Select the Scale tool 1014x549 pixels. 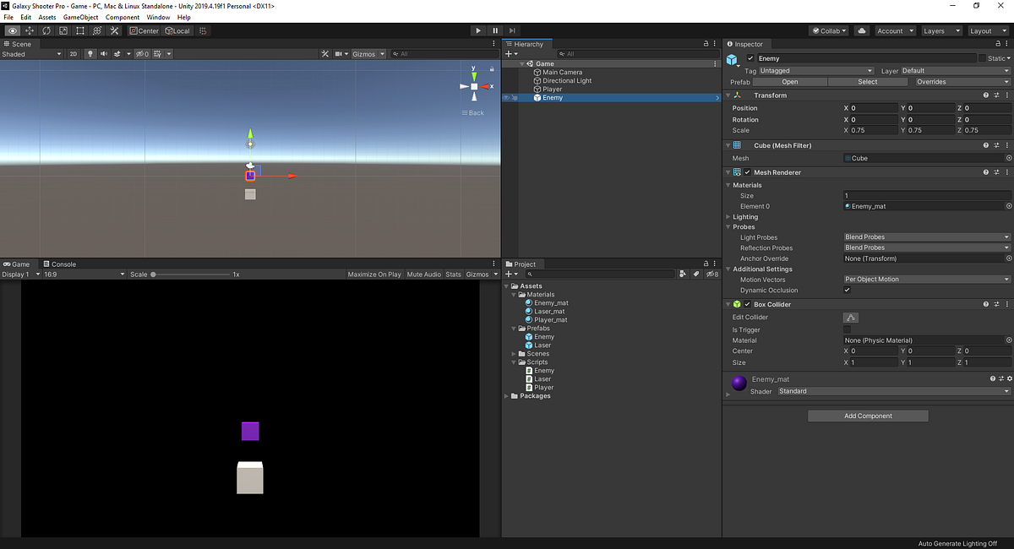point(63,30)
